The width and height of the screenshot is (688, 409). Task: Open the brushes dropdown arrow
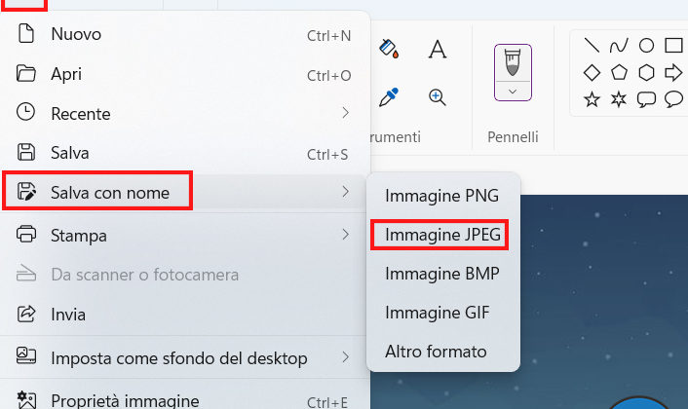(513, 92)
